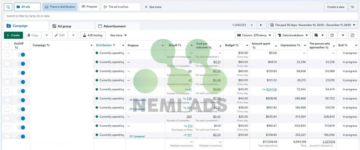Sort by the On/Off column arrows
Image resolution: width=360 pixels, height=150 pixels.
click(x=16, y=48)
